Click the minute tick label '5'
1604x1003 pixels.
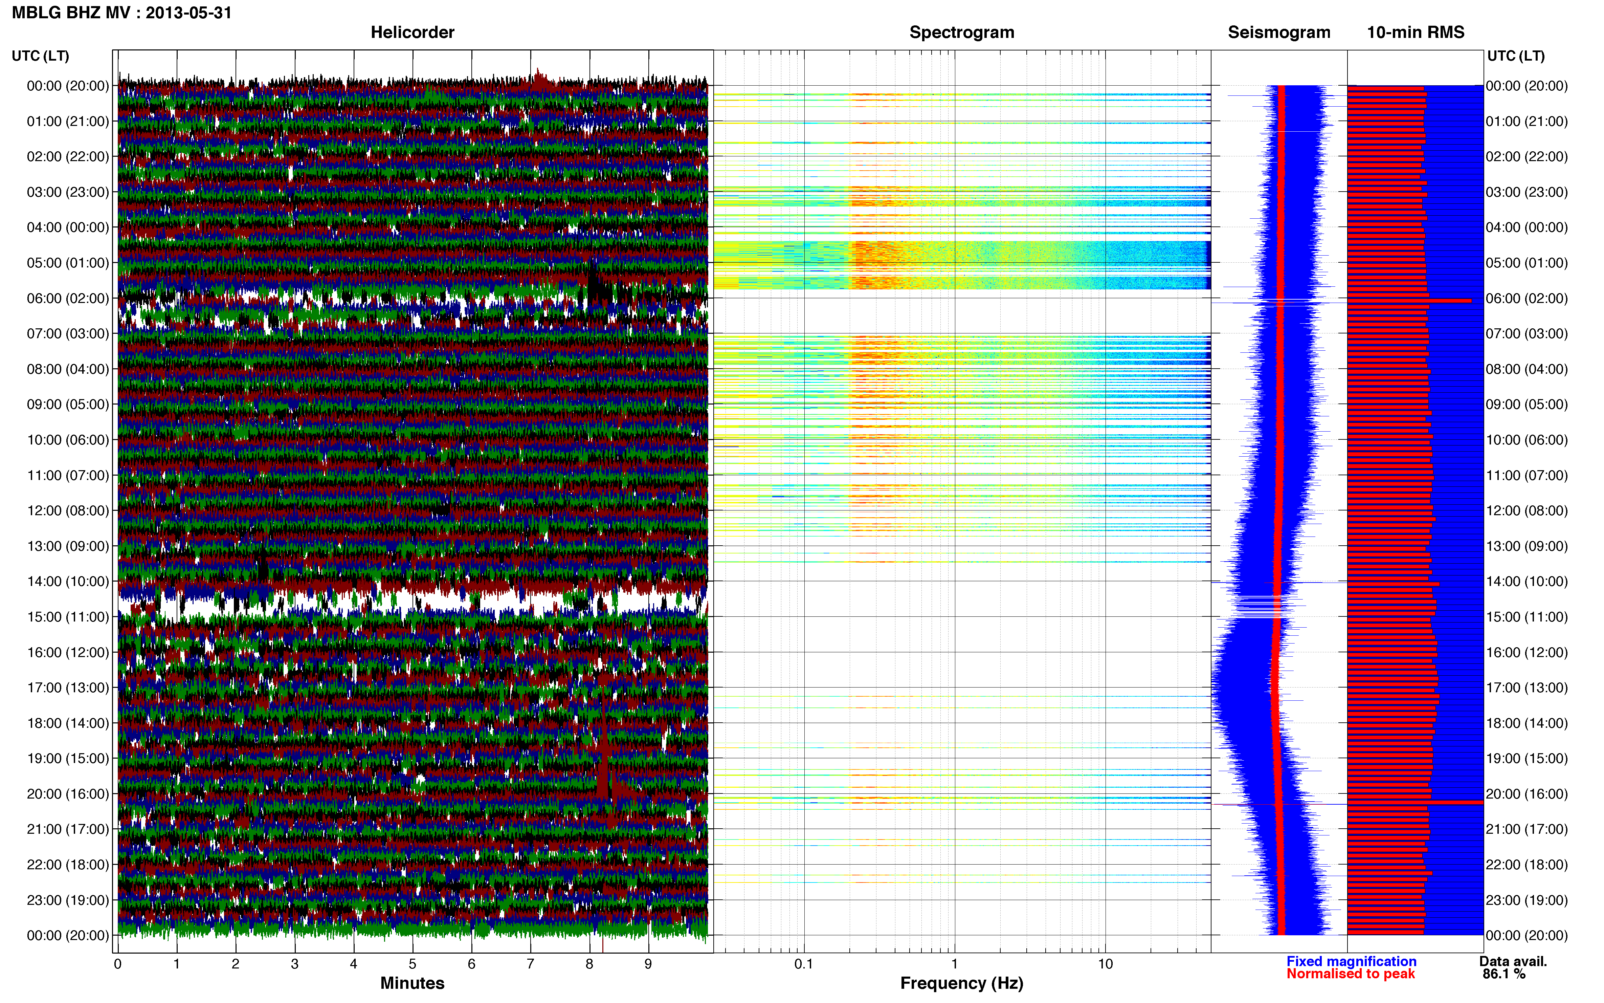coord(413,964)
